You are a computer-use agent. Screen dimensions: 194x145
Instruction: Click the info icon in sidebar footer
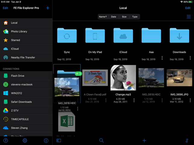(46, 140)
